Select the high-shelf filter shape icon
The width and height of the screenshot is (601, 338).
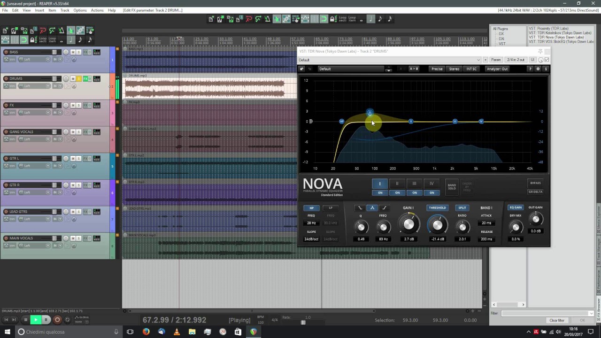tap(384, 208)
